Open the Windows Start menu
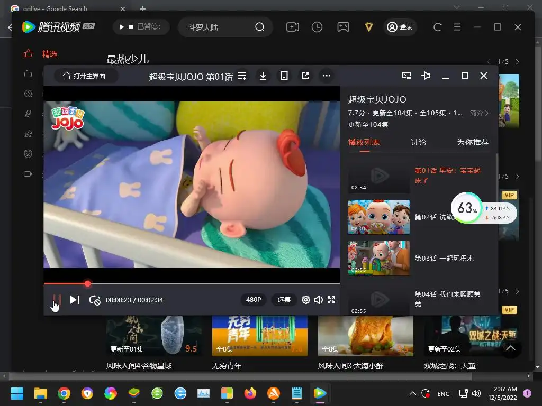 pyautogui.click(x=17, y=393)
